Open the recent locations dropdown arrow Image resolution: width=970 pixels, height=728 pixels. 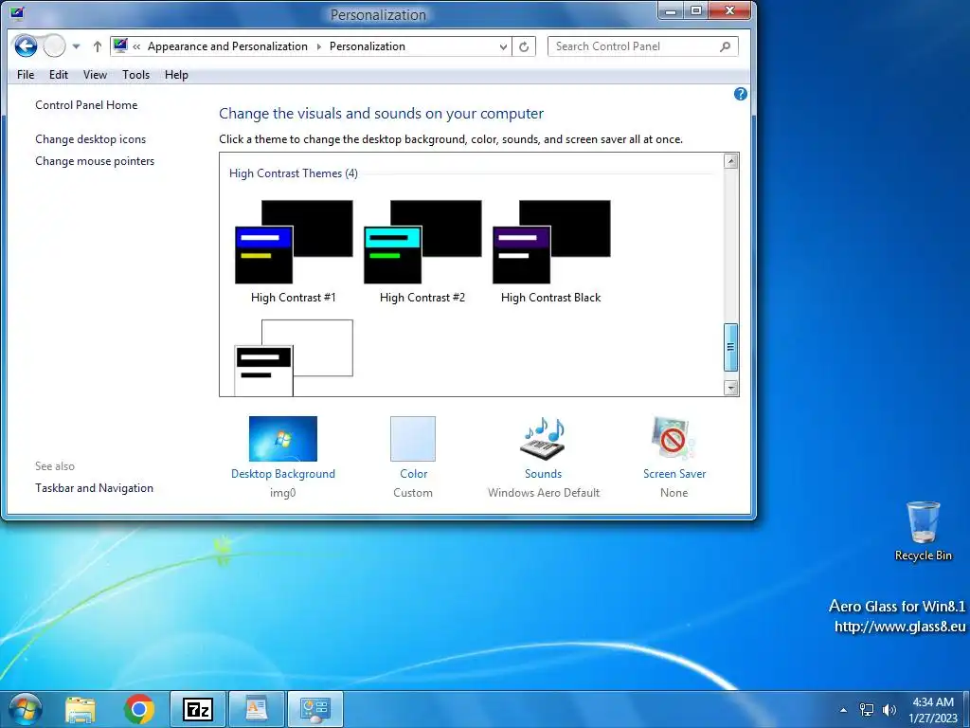tap(76, 46)
